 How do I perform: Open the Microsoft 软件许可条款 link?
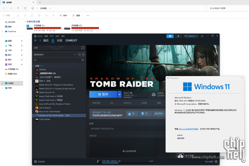189,129
